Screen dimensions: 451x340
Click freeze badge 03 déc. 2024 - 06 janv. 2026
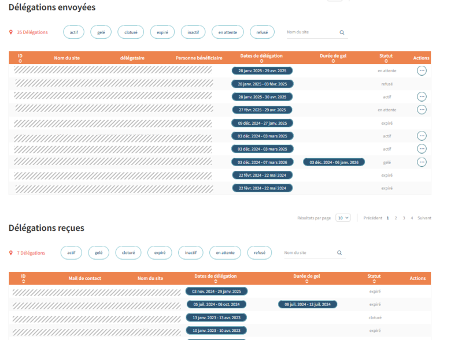(334, 162)
